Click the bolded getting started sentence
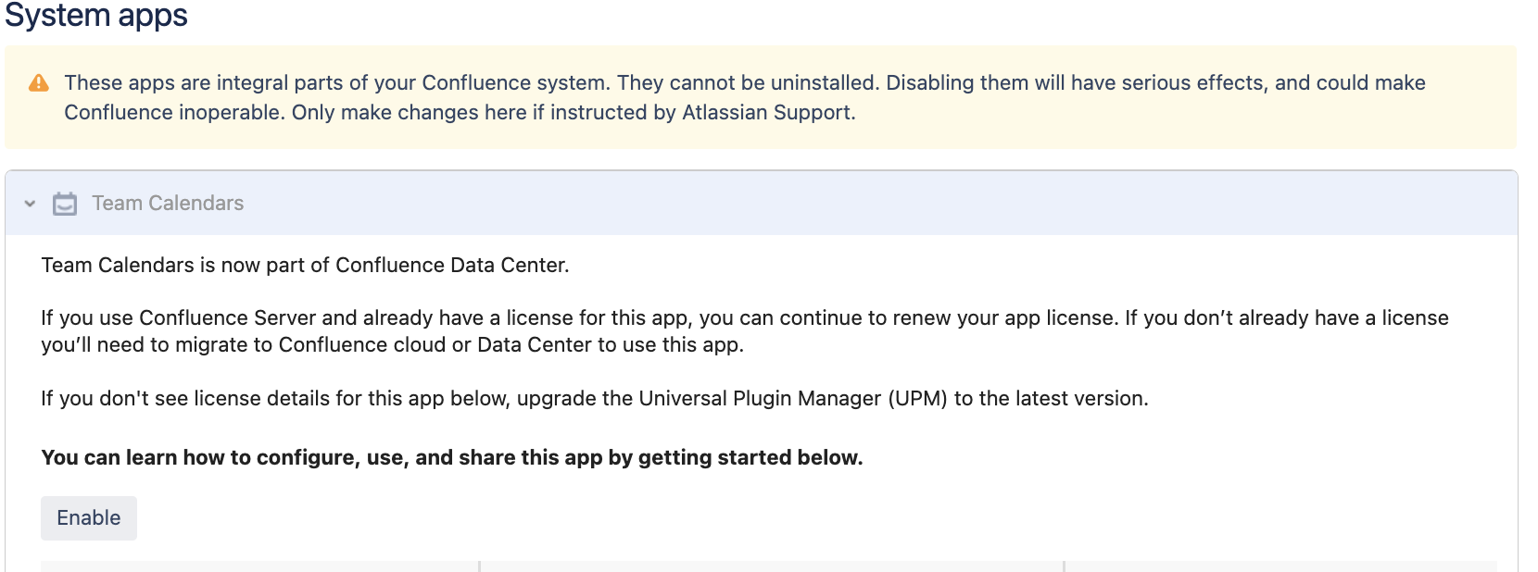Viewport: 1538px width, 572px height. (451, 456)
